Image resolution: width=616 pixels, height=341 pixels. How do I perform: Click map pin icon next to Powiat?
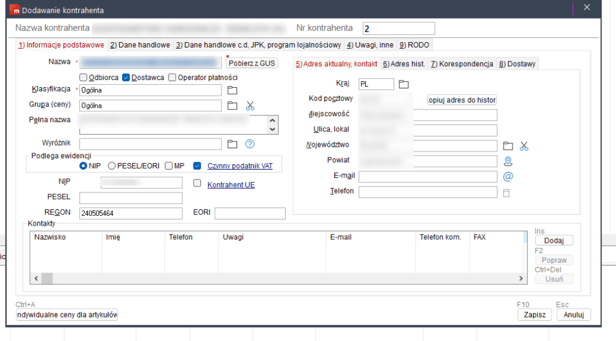click(x=508, y=161)
